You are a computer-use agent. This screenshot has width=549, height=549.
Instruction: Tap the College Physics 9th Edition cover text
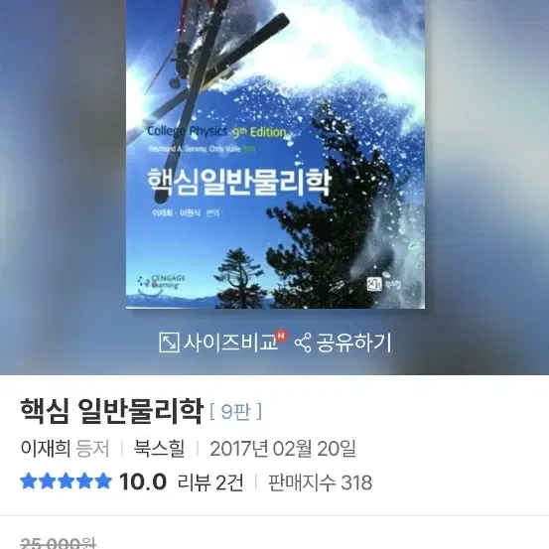tap(216, 132)
